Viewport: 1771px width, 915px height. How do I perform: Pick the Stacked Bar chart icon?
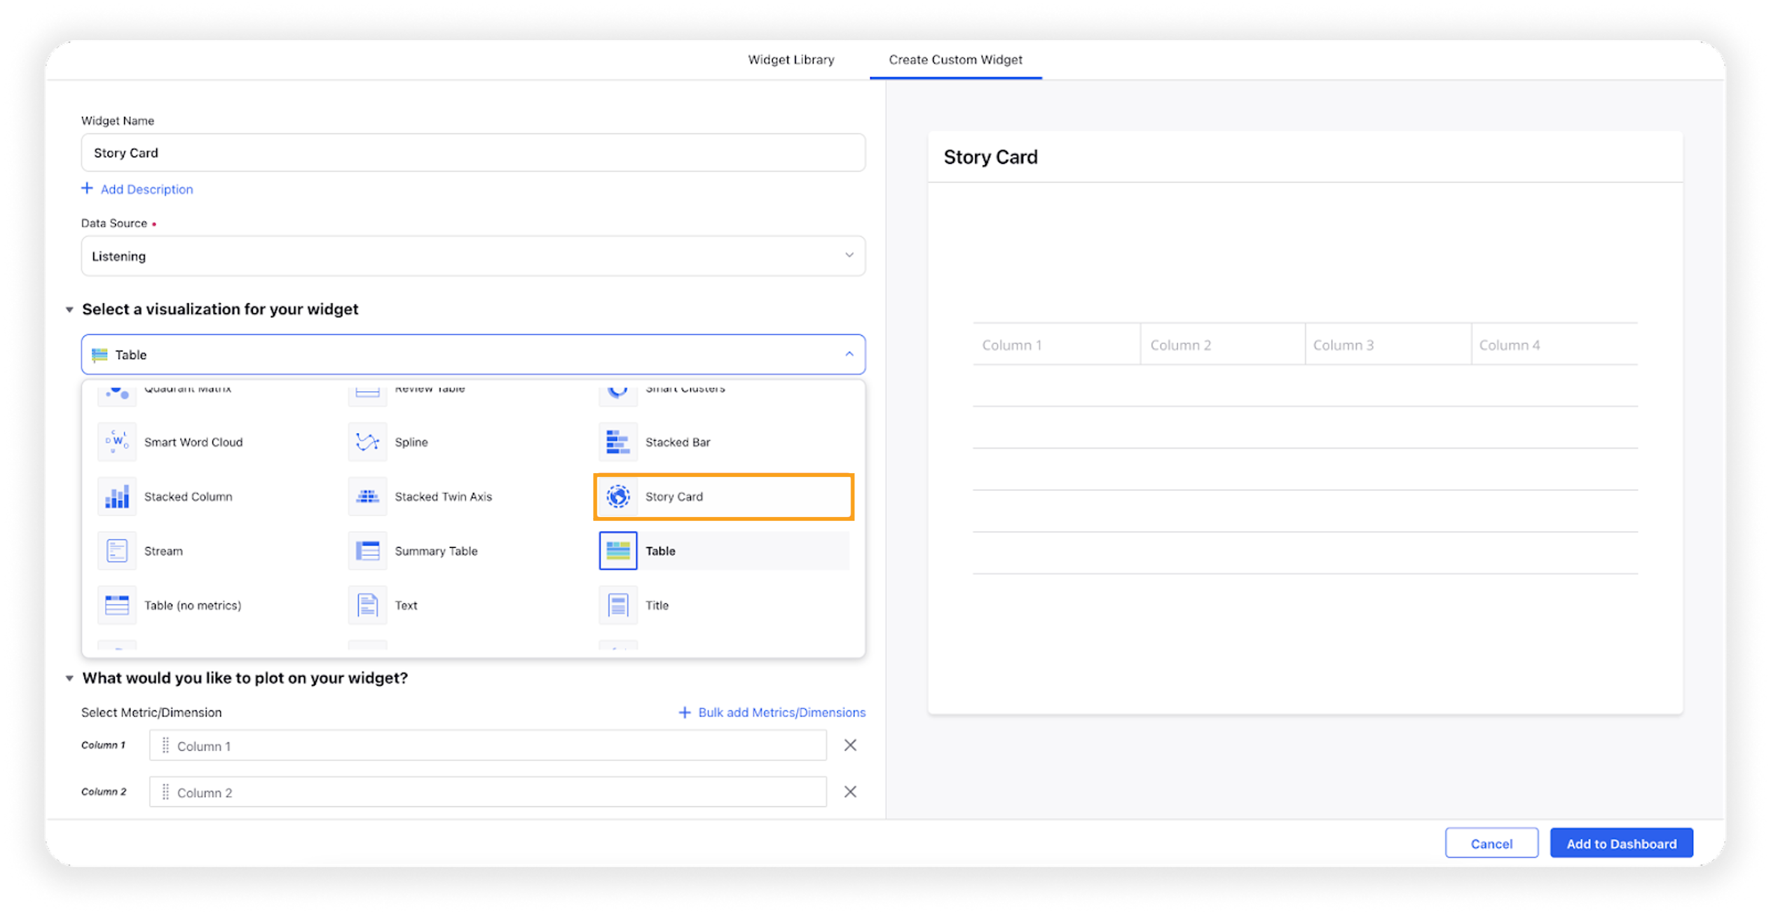(x=618, y=442)
